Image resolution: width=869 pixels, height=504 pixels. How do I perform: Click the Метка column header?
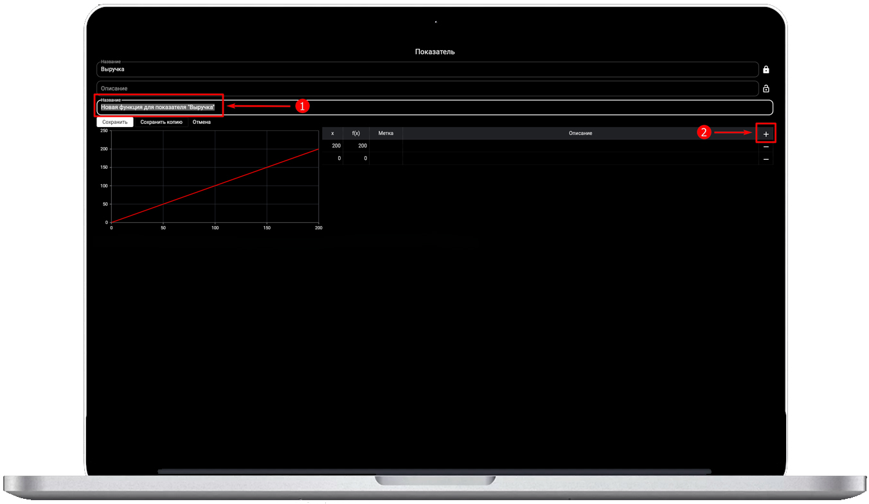point(386,133)
